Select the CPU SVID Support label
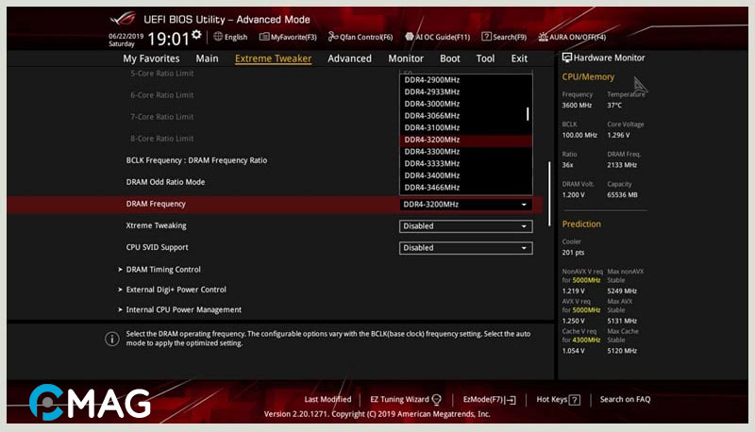The image size is (755, 432). pyautogui.click(x=157, y=247)
